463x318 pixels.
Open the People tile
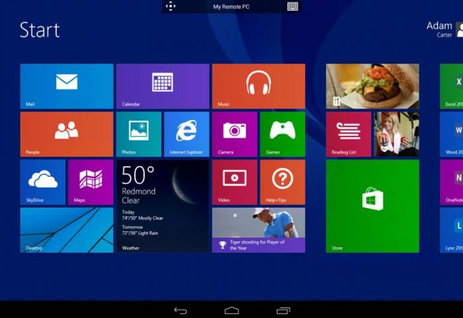pos(66,134)
